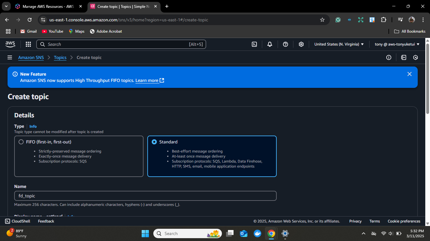Follow the Learn more link
This screenshot has height=241, width=430.
tap(150, 80)
